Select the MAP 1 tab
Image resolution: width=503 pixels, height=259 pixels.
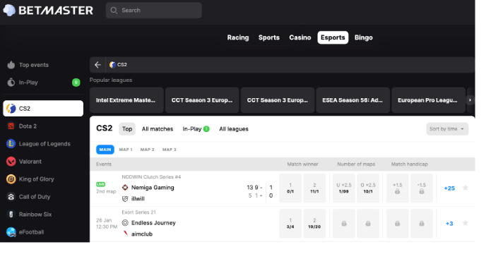pyautogui.click(x=126, y=150)
